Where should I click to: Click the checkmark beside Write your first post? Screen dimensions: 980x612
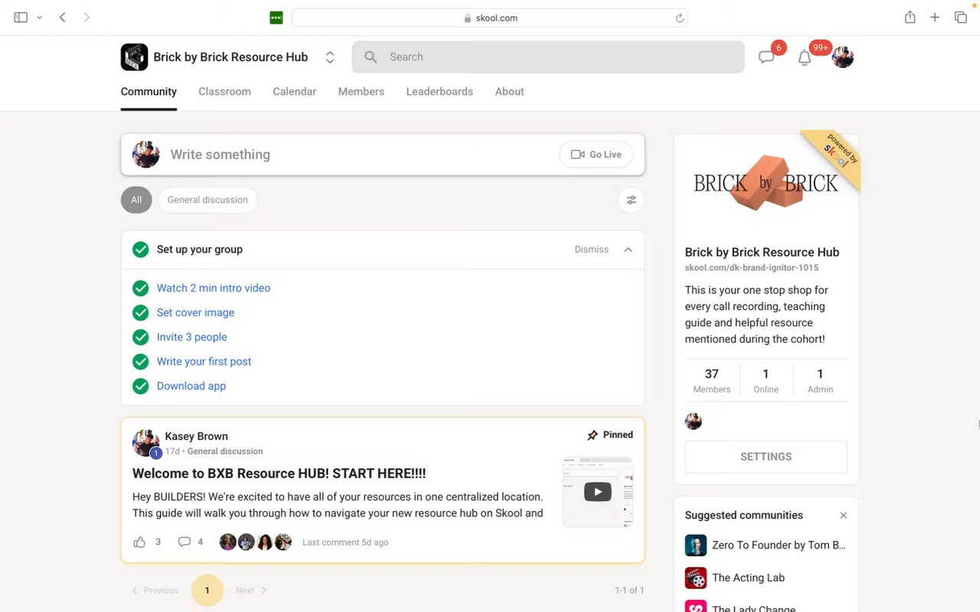[140, 362]
